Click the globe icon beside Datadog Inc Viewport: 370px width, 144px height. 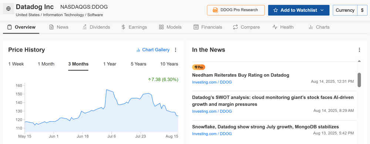click(9, 9)
